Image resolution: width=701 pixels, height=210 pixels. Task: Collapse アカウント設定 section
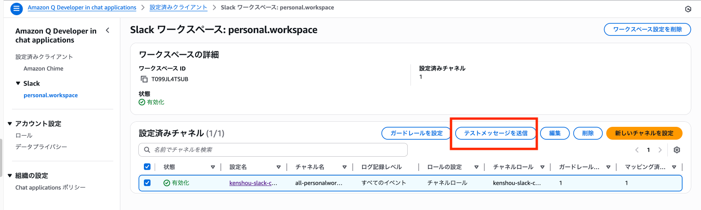coord(11,124)
